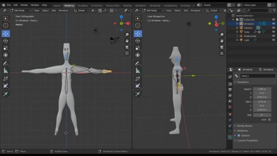The width and height of the screenshot is (277, 156).
Task: Hide the Armature object in outliner
Action: tap(274, 23)
